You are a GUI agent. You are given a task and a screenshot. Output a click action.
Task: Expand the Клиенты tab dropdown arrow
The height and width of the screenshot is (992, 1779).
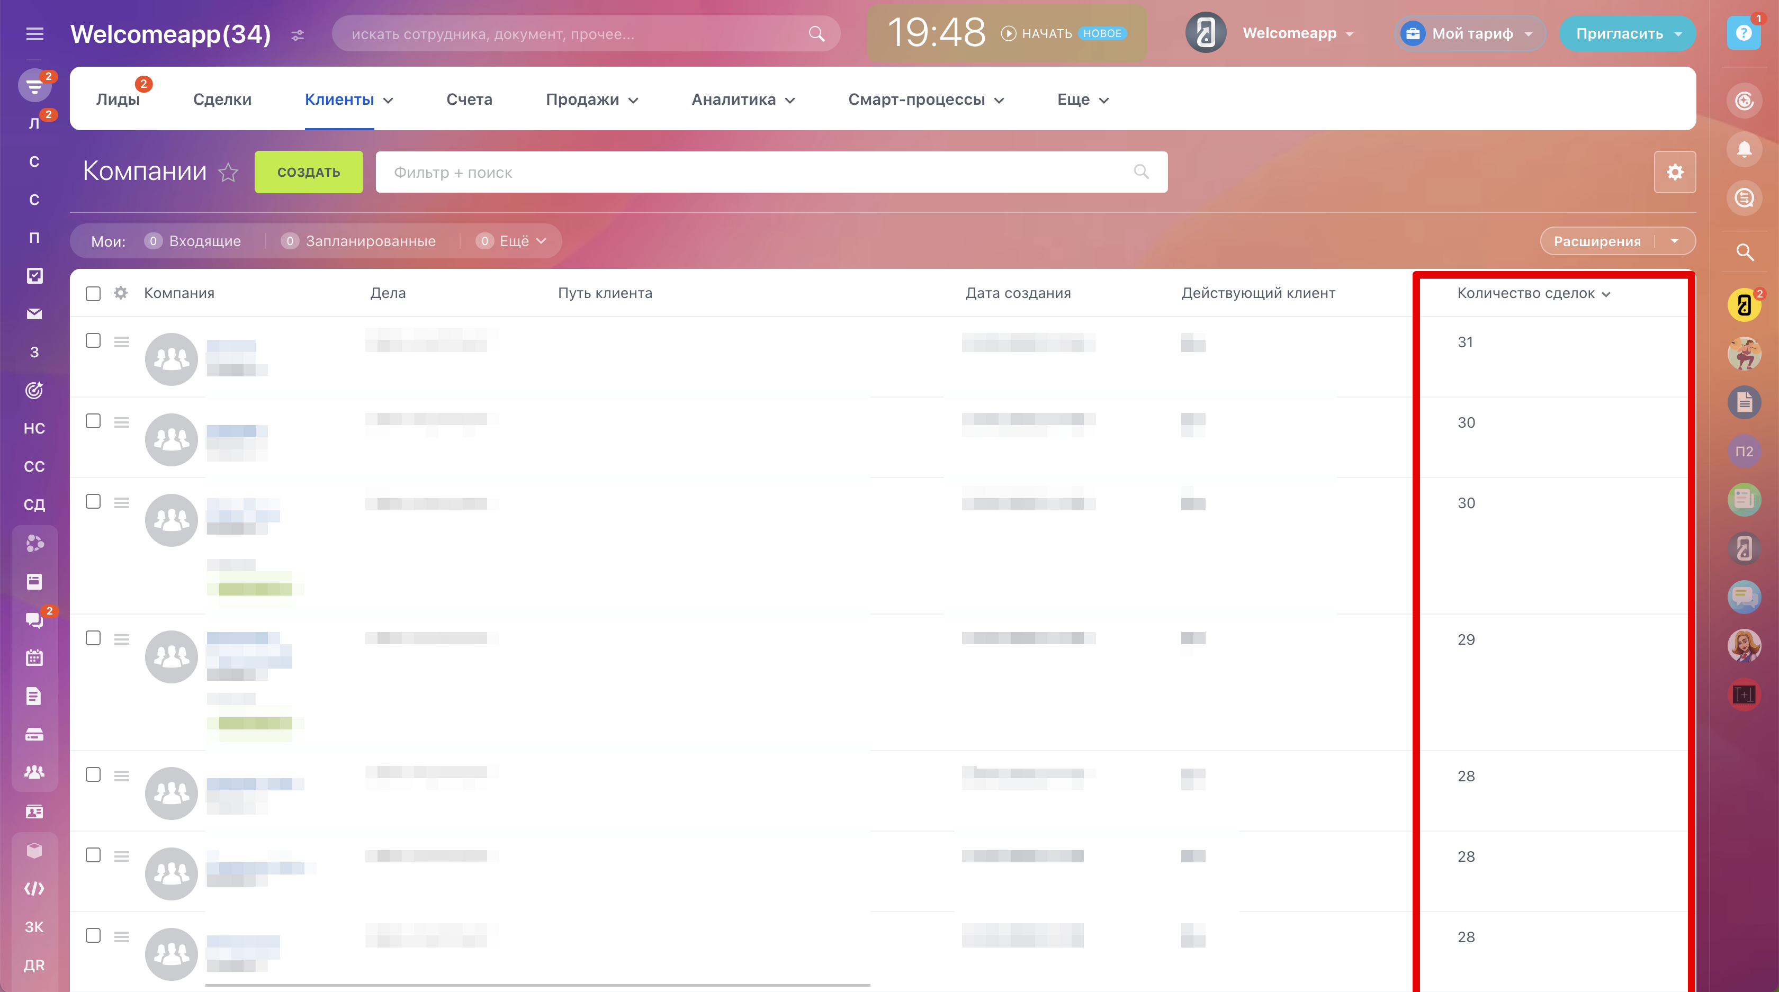[x=388, y=100]
